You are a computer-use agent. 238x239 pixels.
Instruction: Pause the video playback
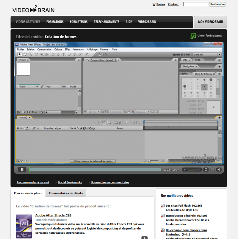click(x=22, y=170)
